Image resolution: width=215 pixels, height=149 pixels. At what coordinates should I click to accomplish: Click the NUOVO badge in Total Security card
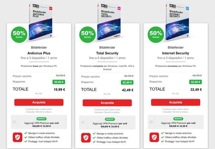110,119
